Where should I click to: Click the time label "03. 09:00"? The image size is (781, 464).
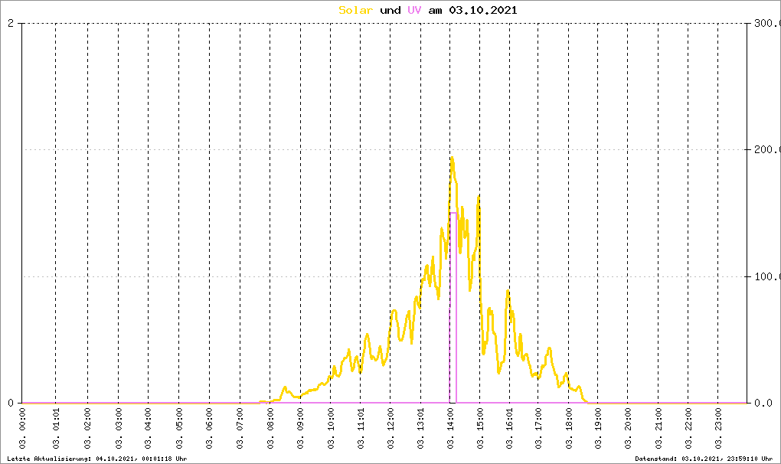tap(300, 429)
